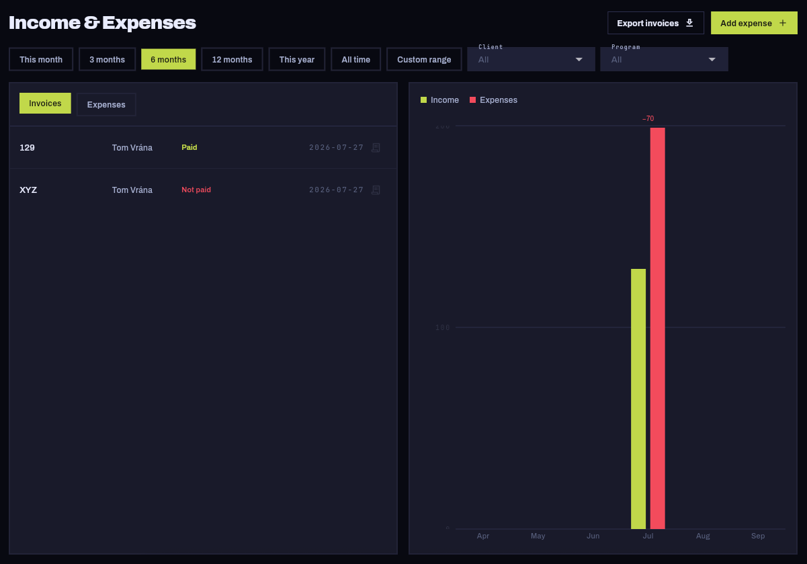The width and height of the screenshot is (807, 564).
Task: Click the red July expenses bar
Action: click(x=657, y=328)
